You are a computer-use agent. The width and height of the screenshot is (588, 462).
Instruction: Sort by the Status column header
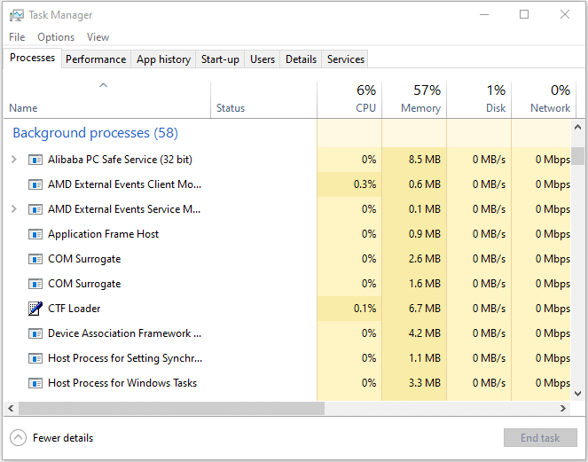coord(264,99)
